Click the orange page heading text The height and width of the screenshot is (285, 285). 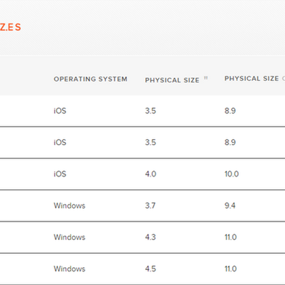tap(10, 27)
